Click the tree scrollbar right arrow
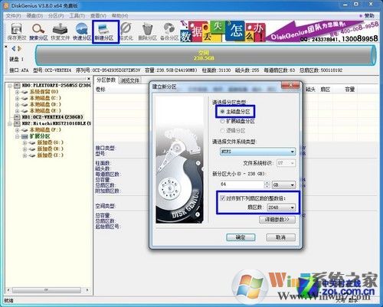Screen dimensions: 383x307 click(x=87, y=290)
